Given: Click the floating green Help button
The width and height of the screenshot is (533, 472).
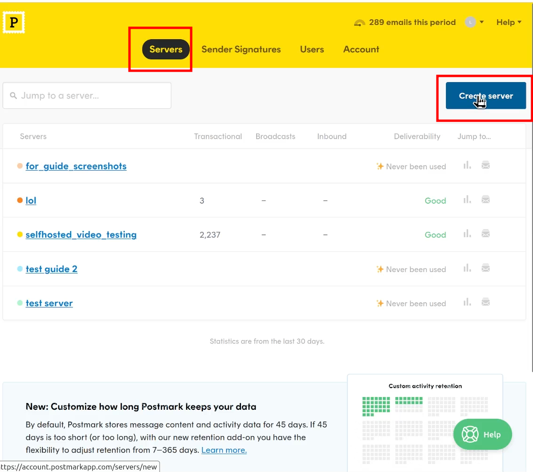Looking at the screenshot, I should [x=482, y=434].
